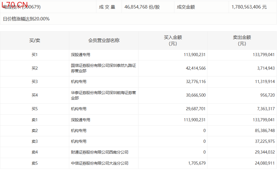Click 机构专用 in the 买5 row

79,109
